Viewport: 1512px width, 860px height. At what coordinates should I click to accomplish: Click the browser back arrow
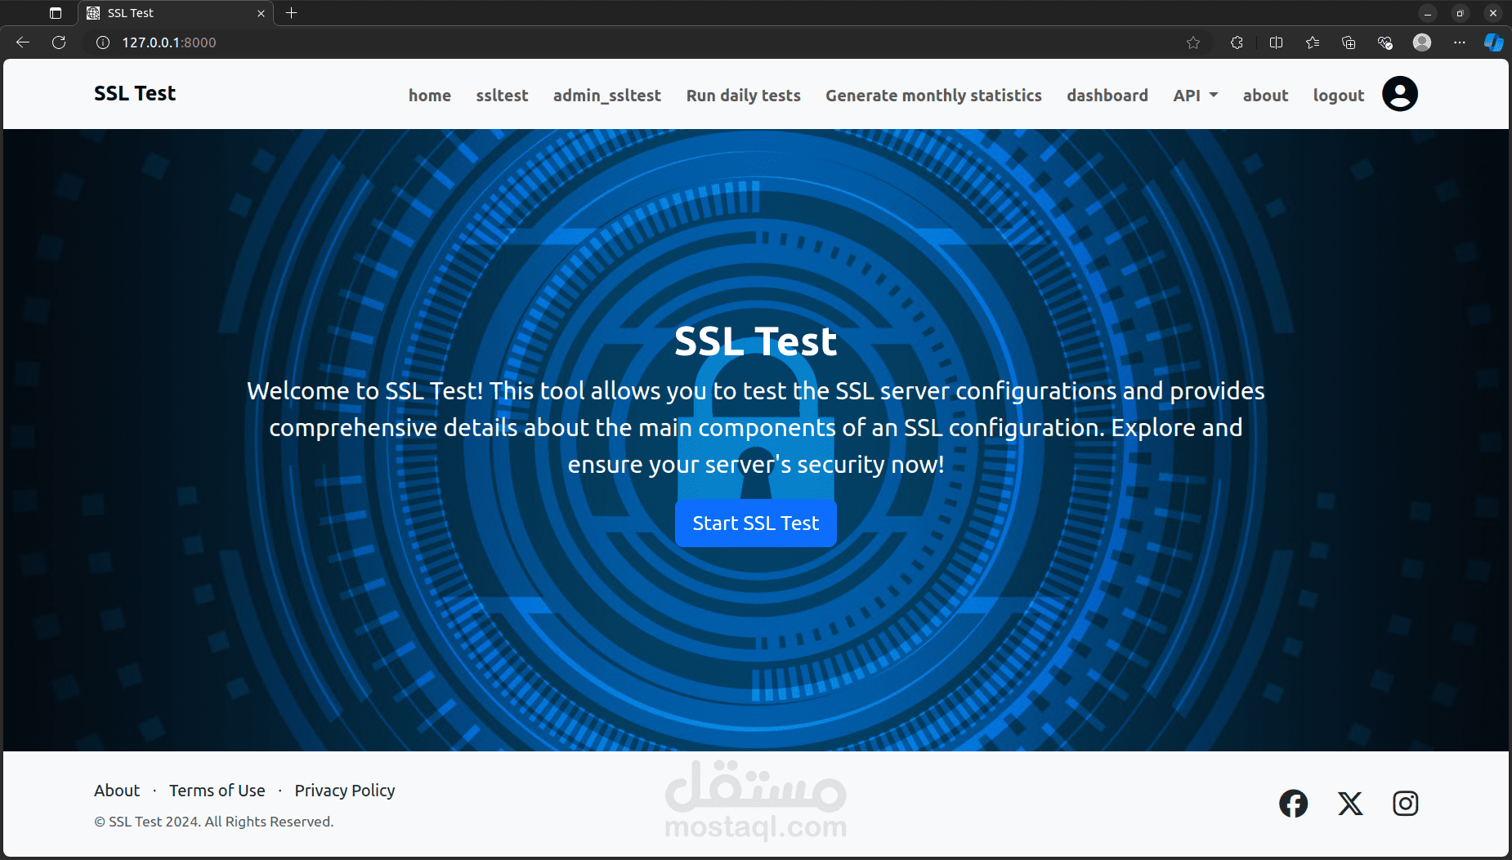pos(23,42)
